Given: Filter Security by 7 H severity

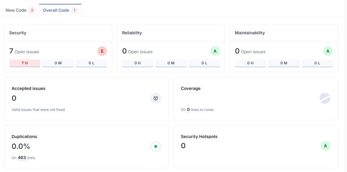Looking at the screenshot, I should pyautogui.click(x=25, y=63).
